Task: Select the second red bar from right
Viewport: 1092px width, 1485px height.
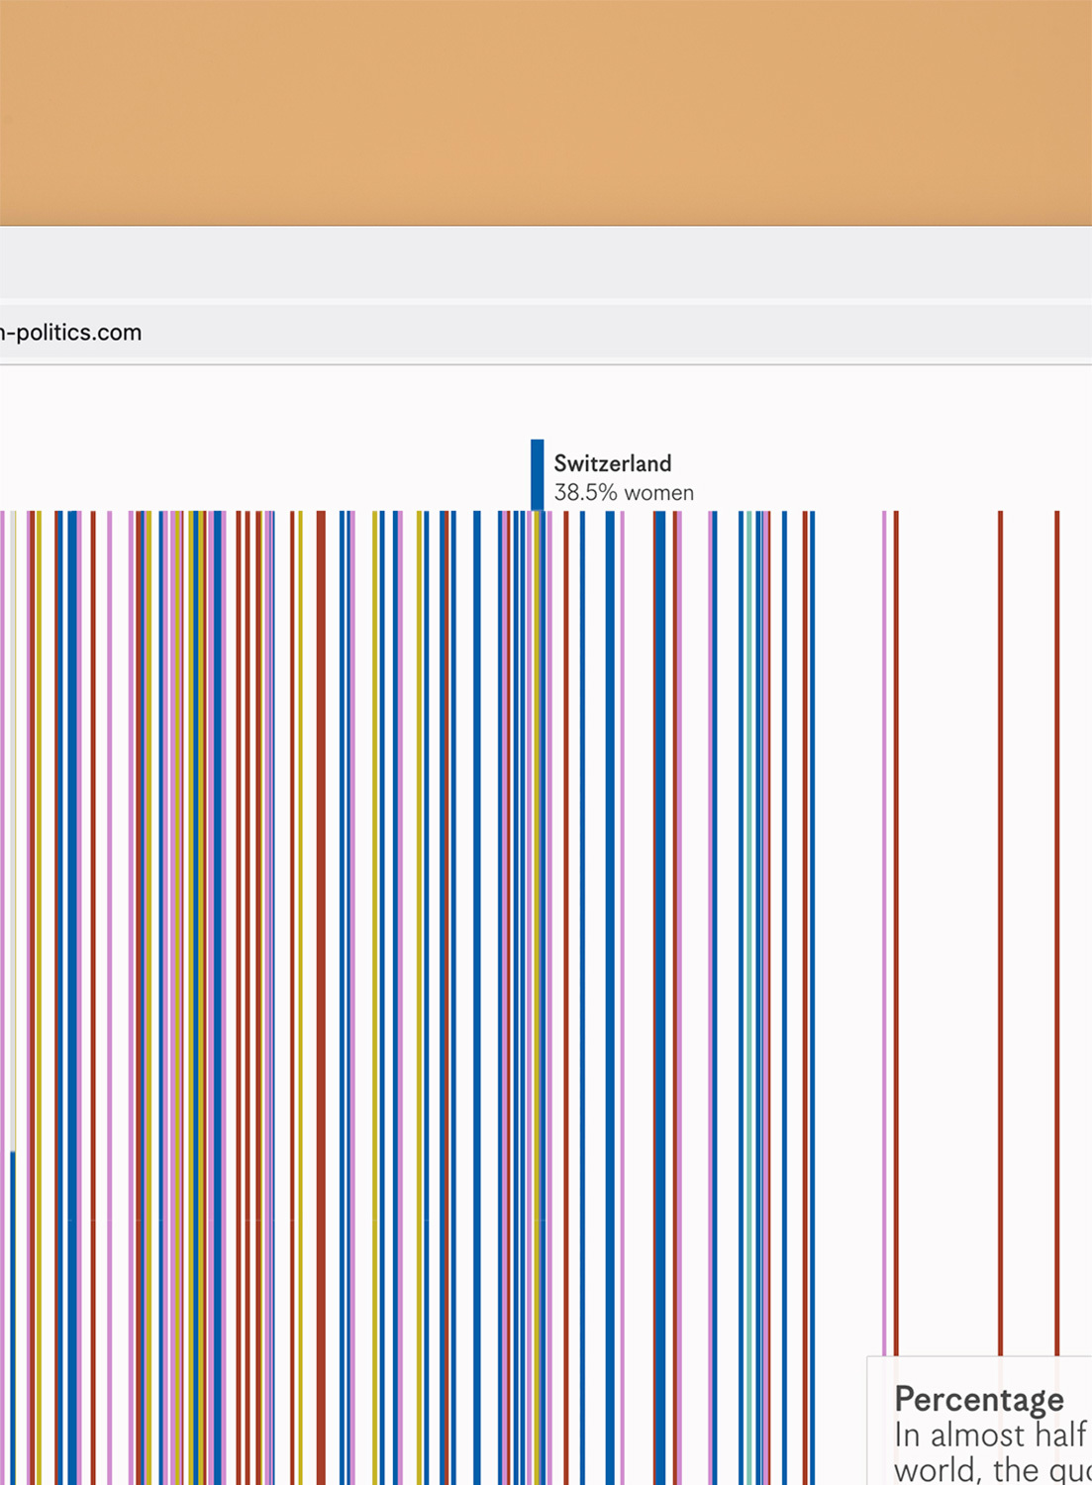Action: coord(1000,891)
